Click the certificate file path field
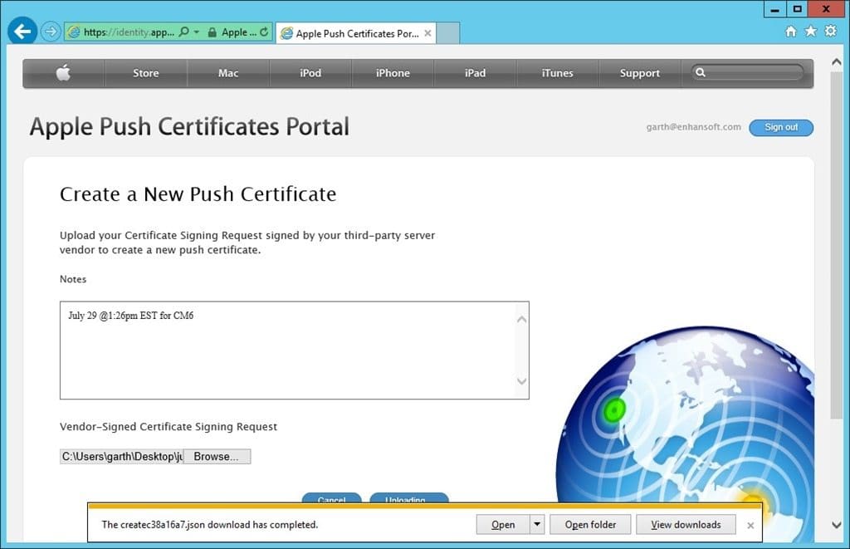This screenshot has width=850, height=549. (121, 456)
